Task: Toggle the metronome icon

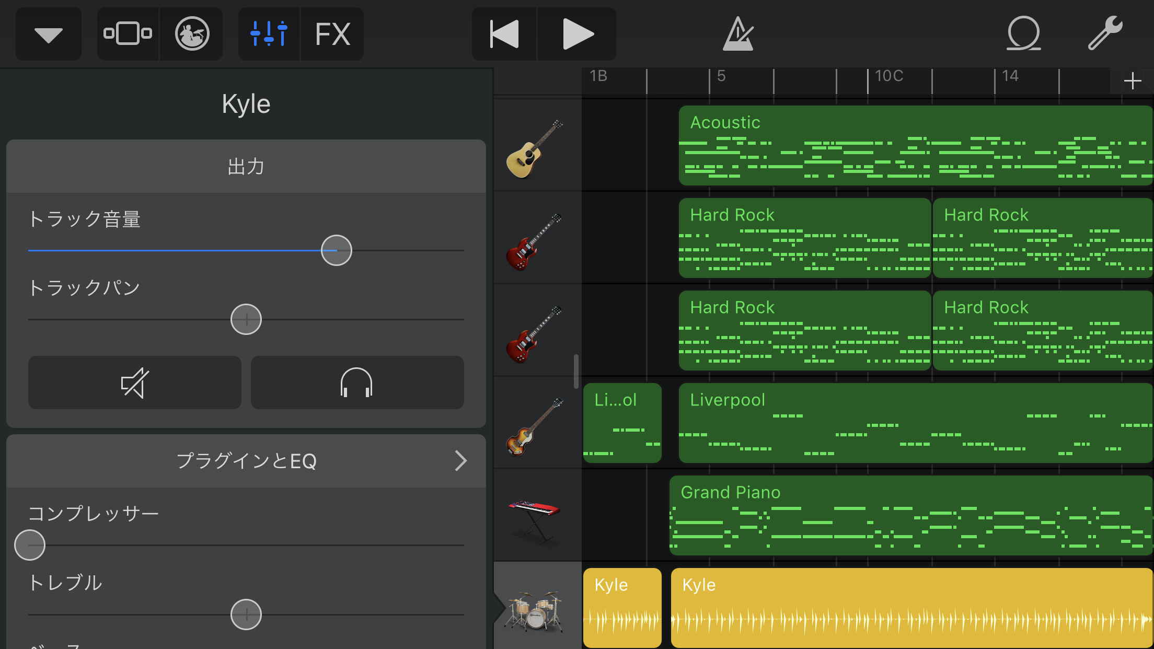Action: [x=738, y=34]
